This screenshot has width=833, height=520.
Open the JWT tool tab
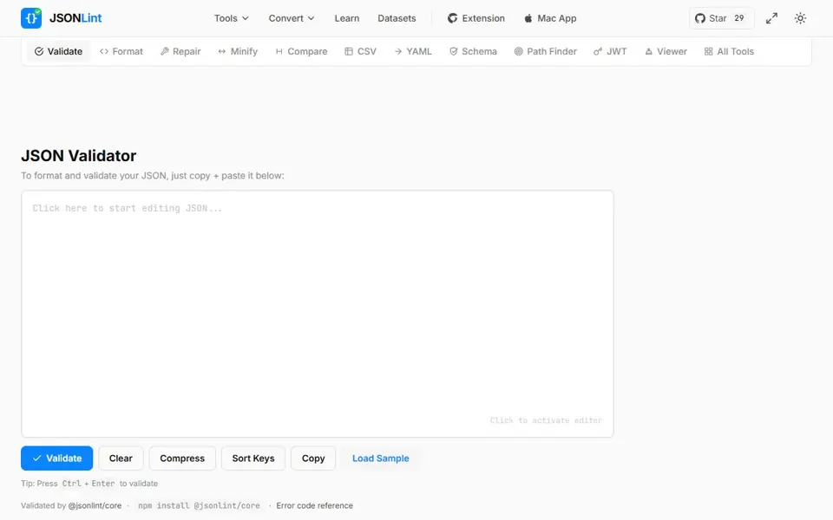(x=610, y=51)
